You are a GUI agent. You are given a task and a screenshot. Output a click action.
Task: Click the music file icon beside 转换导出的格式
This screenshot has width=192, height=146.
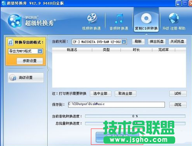click(11, 42)
